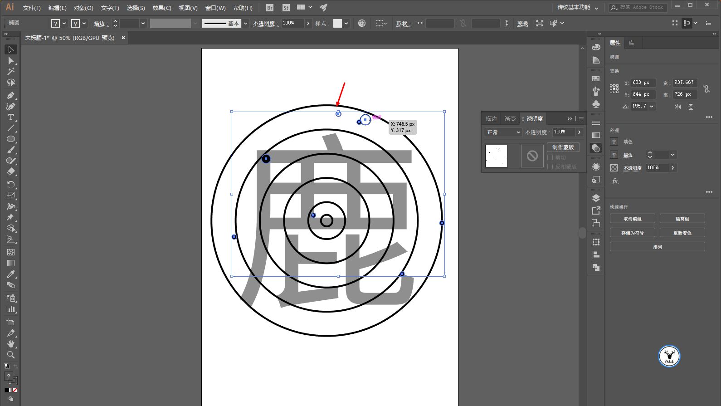Select the Direct Selection tool
The image size is (721, 406).
pyautogui.click(x=11, y=60)
